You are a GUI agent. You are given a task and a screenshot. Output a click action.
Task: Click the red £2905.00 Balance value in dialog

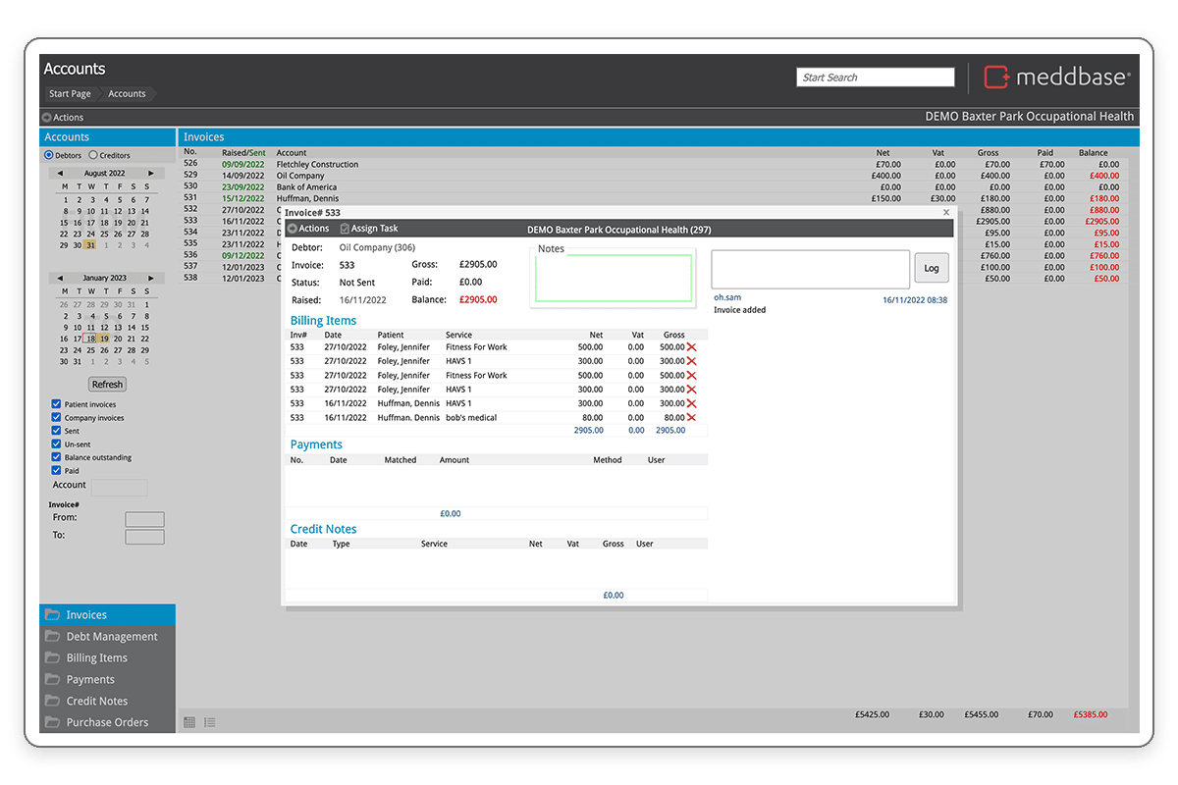coord(477,300)
